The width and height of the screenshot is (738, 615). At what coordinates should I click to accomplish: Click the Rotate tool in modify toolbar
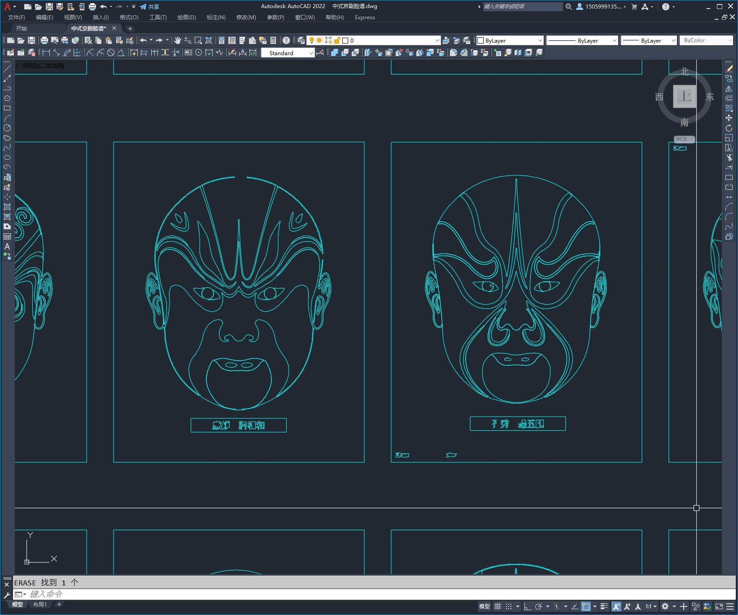pyautogui.click(x=729, y=128)
